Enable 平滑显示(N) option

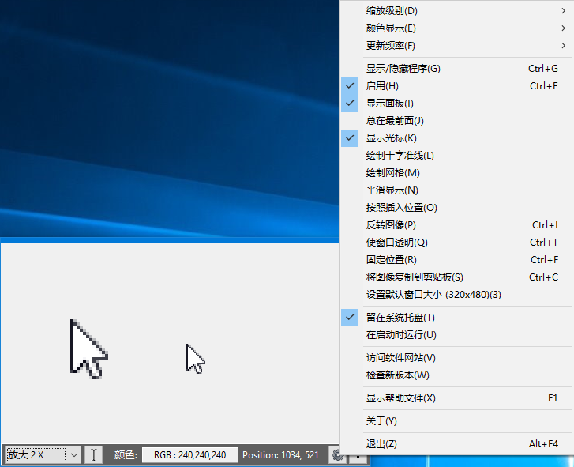coord(456,190)
